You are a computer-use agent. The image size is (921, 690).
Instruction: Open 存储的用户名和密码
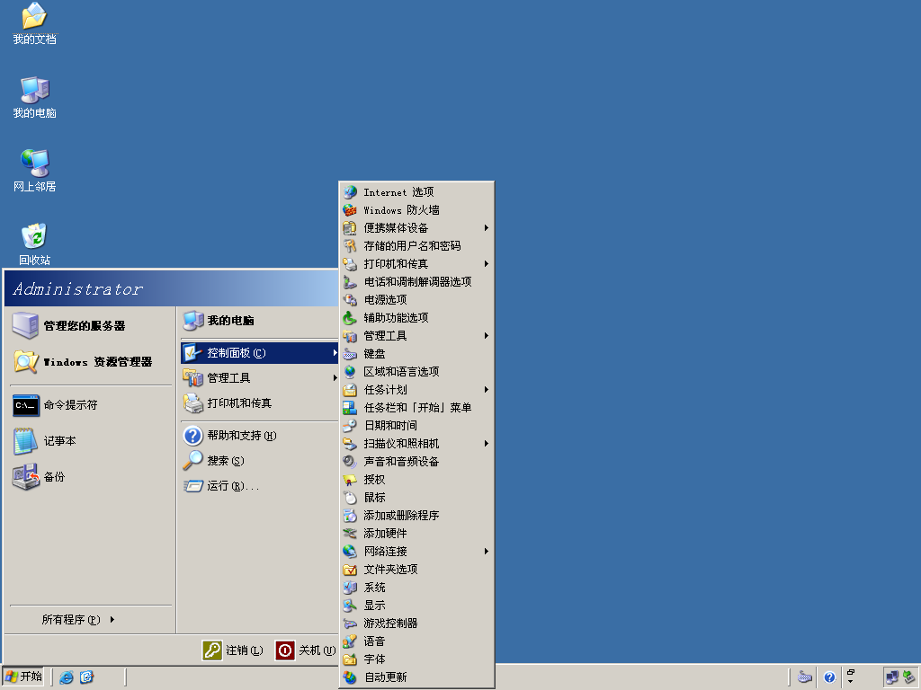click(416, 246)
